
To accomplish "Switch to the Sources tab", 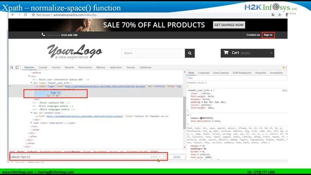I will [56, 68].
